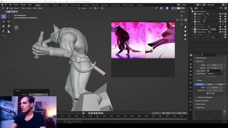Toggle snapping magnet icon in header
The height and width of the screenshot is (128, 228).
pyautogui.click(x=95, y=8)
